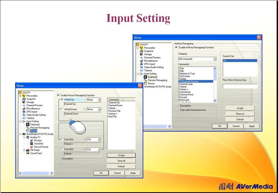Click Mouse icon in HotKey Setup window tree
This screenshot has width=278, height=193.
[145, 83]
